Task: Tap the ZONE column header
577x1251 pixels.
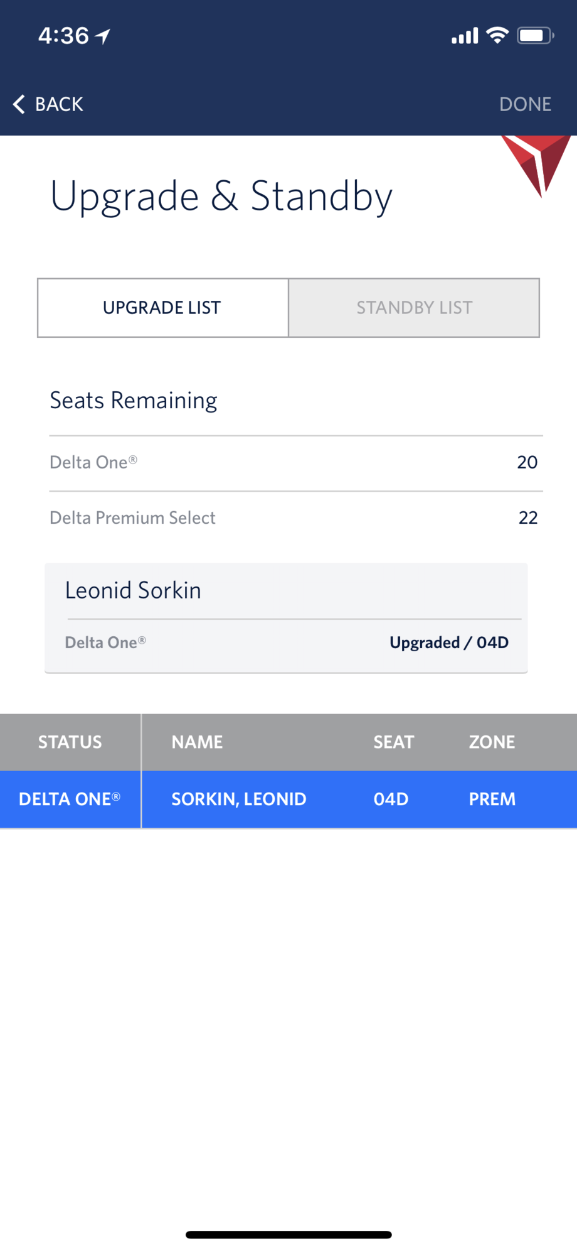Action: 492,742
